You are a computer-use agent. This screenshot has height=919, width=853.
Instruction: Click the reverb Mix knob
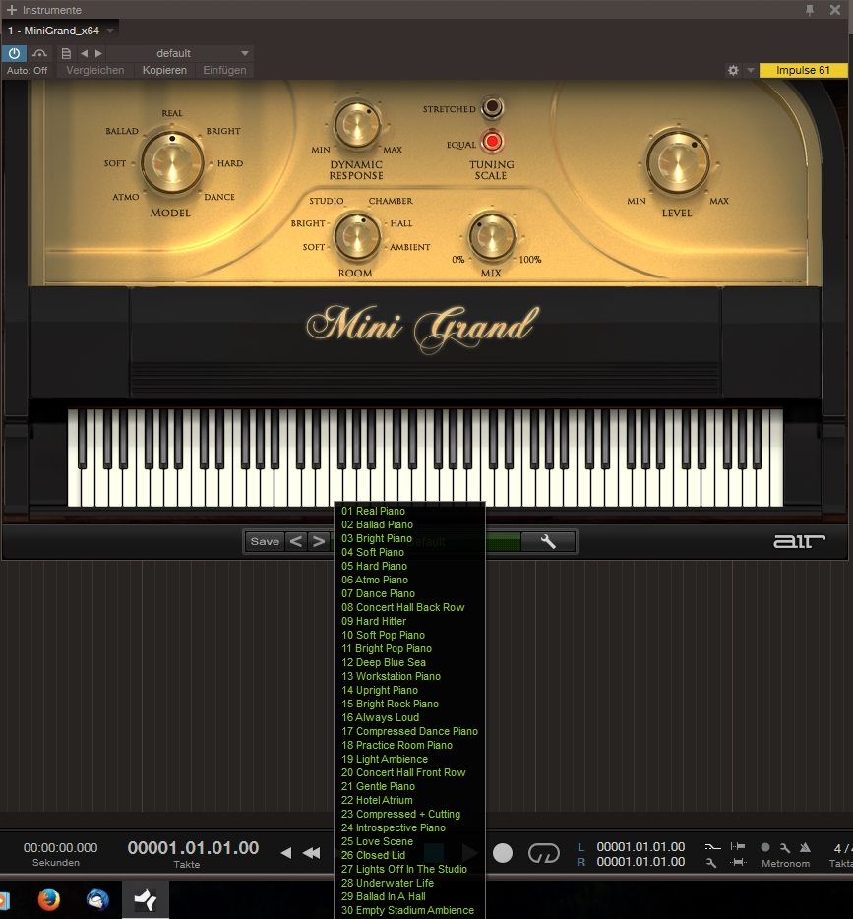pos(492,237)
